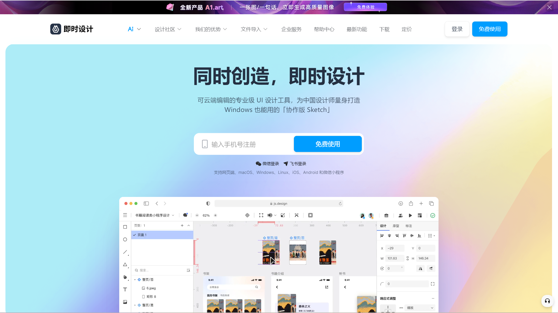The height and width of the screenshot is (313, 558).
Task: Click the component/instance icon in top toolbar
Action: (x=247, y=215)
